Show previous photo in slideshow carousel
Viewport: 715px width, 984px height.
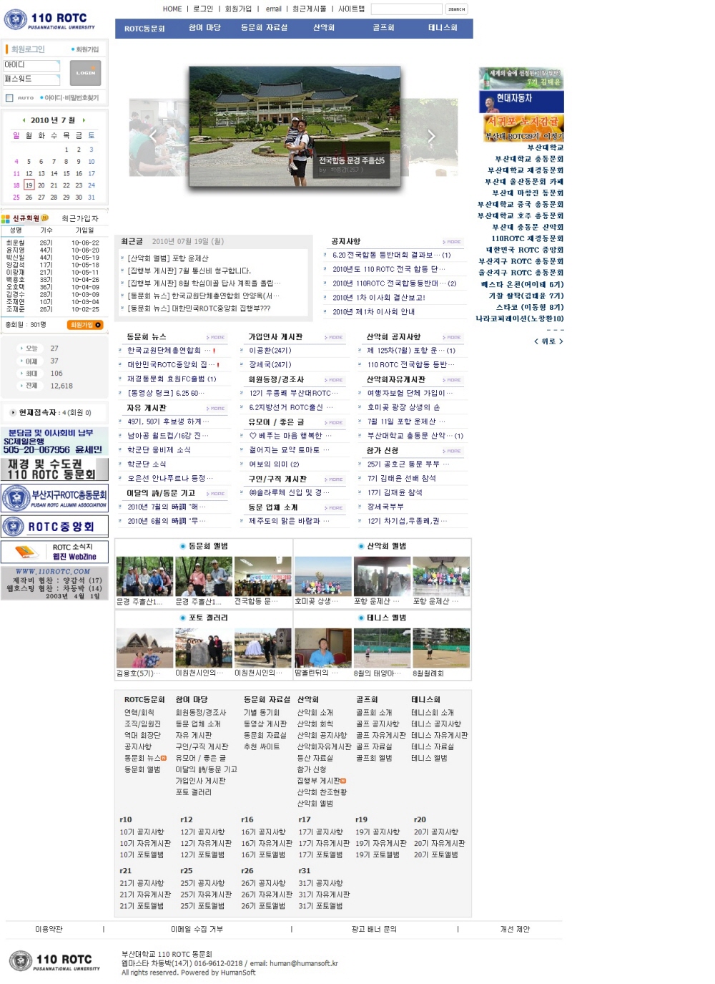coord(153,136)
